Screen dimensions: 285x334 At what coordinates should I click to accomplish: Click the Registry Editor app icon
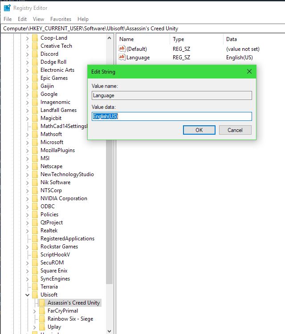[7, 8]
